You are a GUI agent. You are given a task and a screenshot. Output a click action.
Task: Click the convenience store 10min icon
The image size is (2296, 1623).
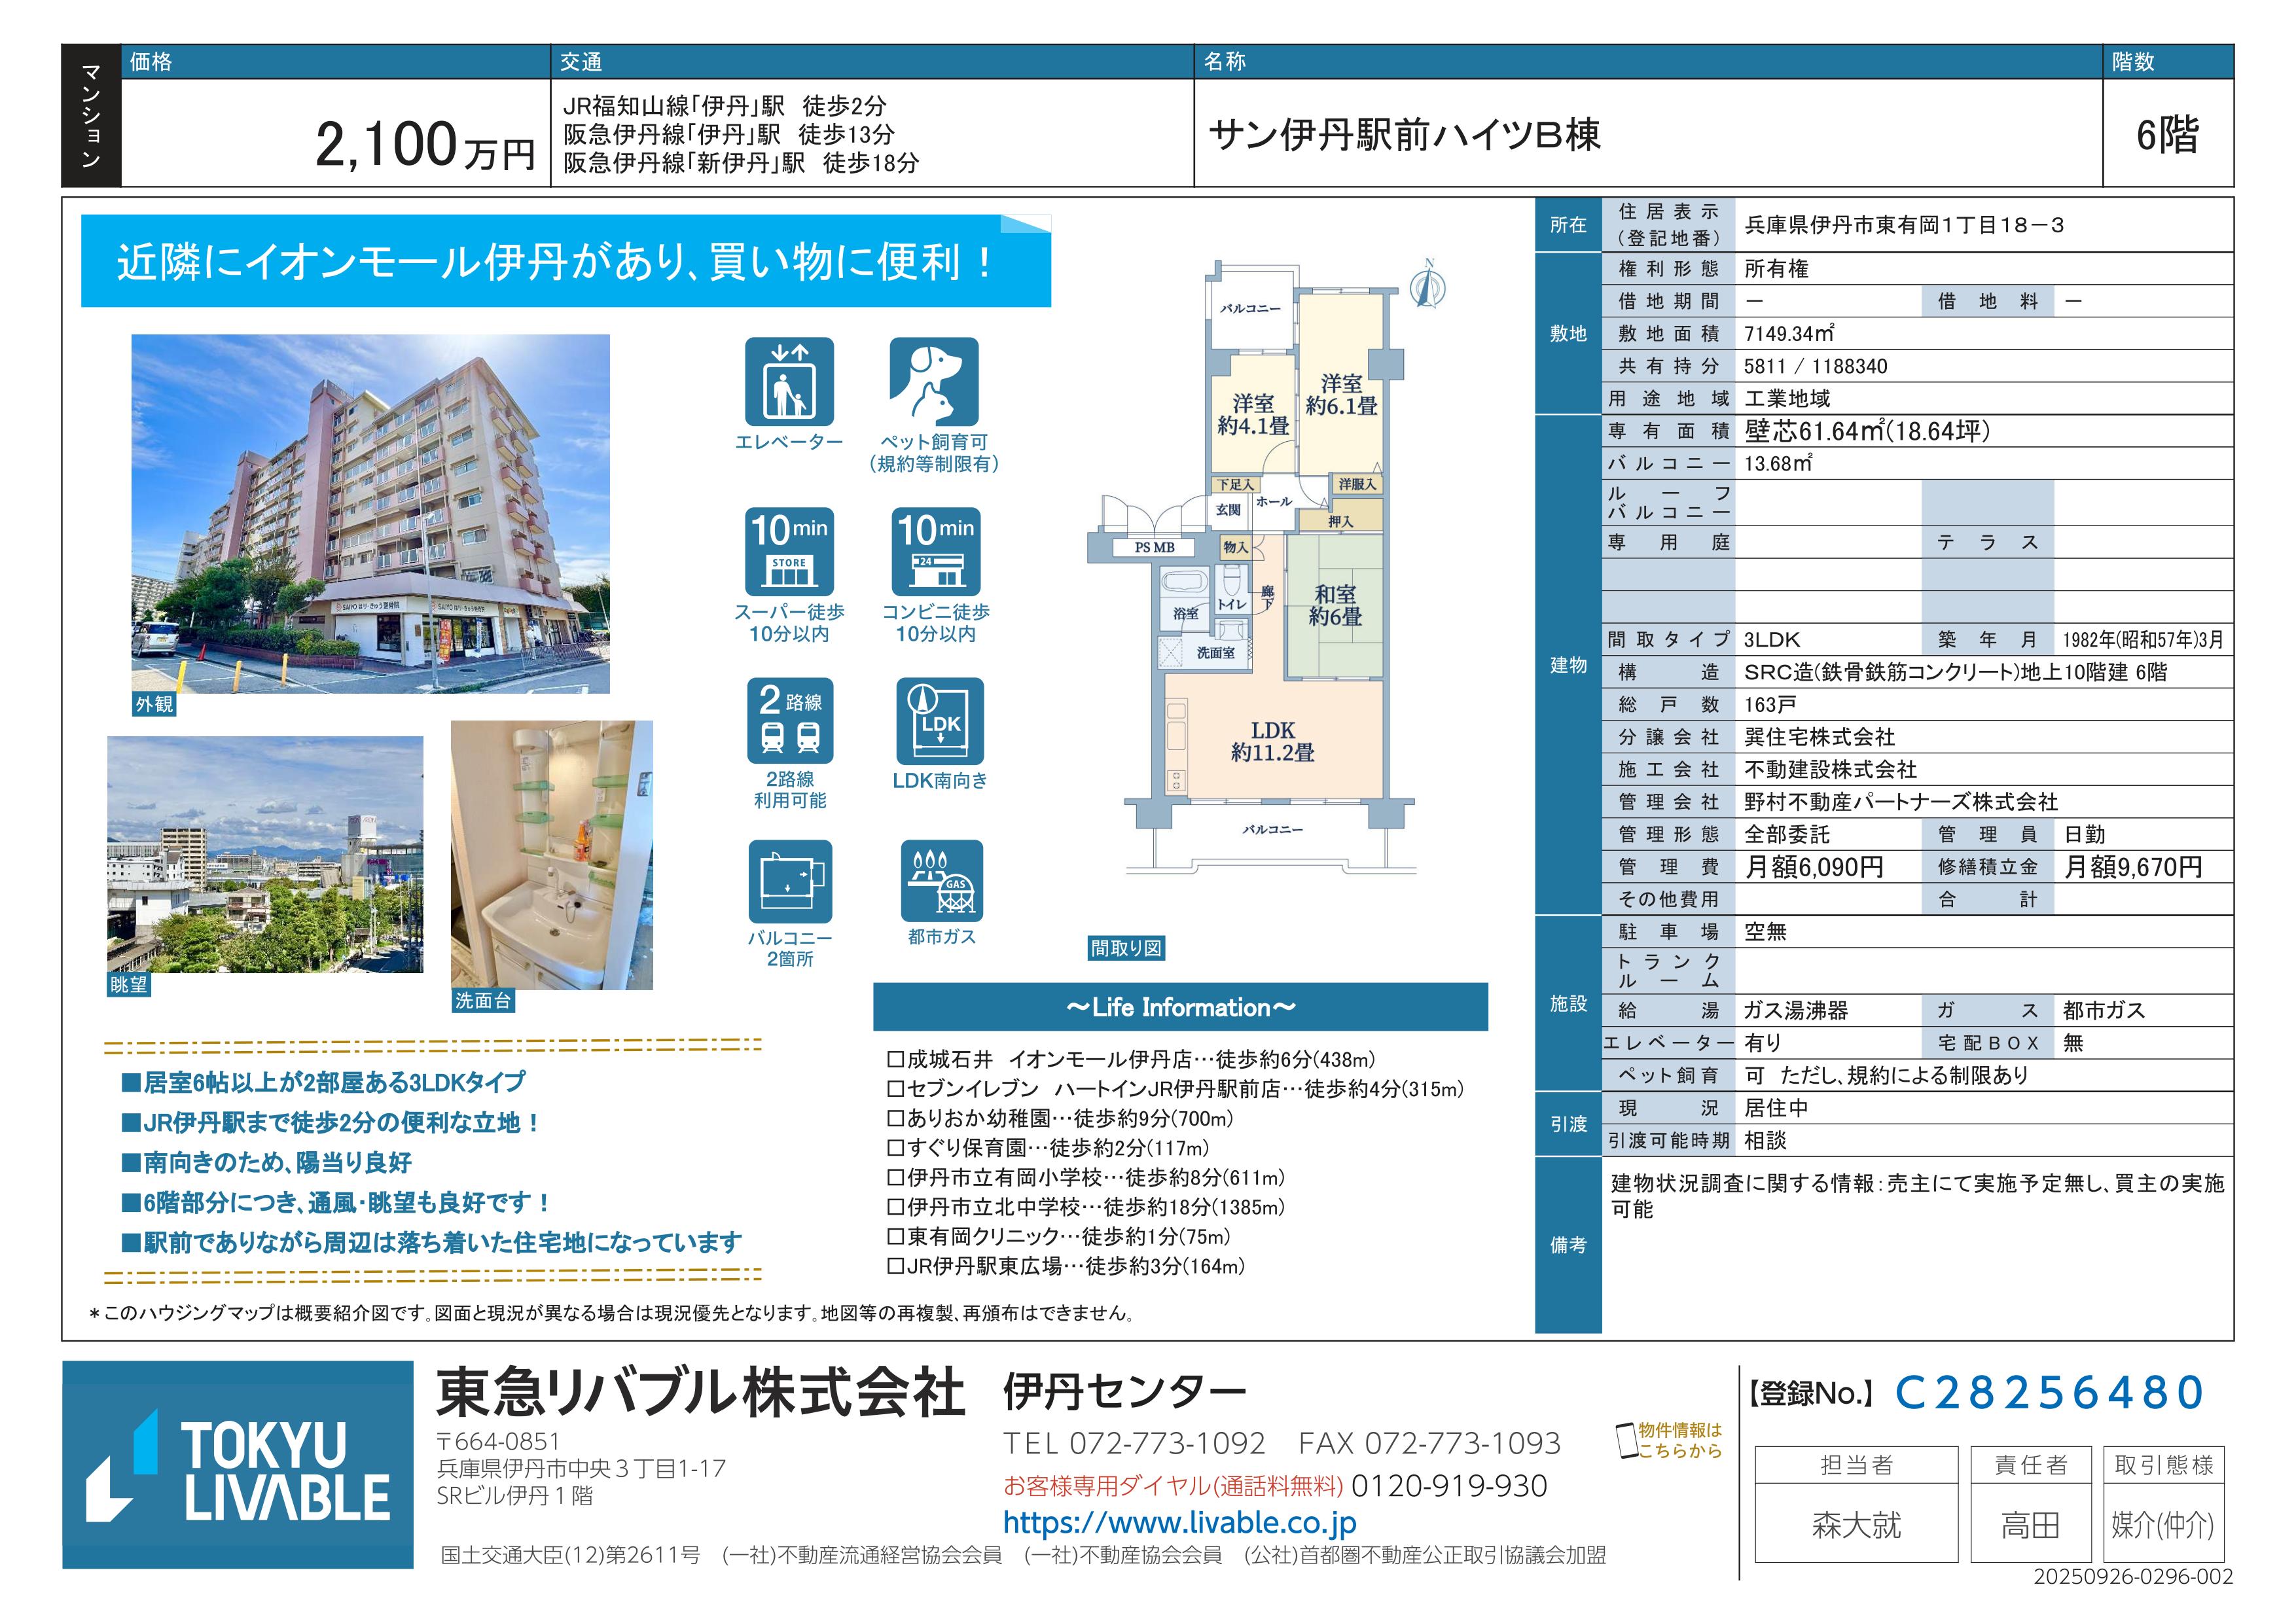[x=936, y=553]
